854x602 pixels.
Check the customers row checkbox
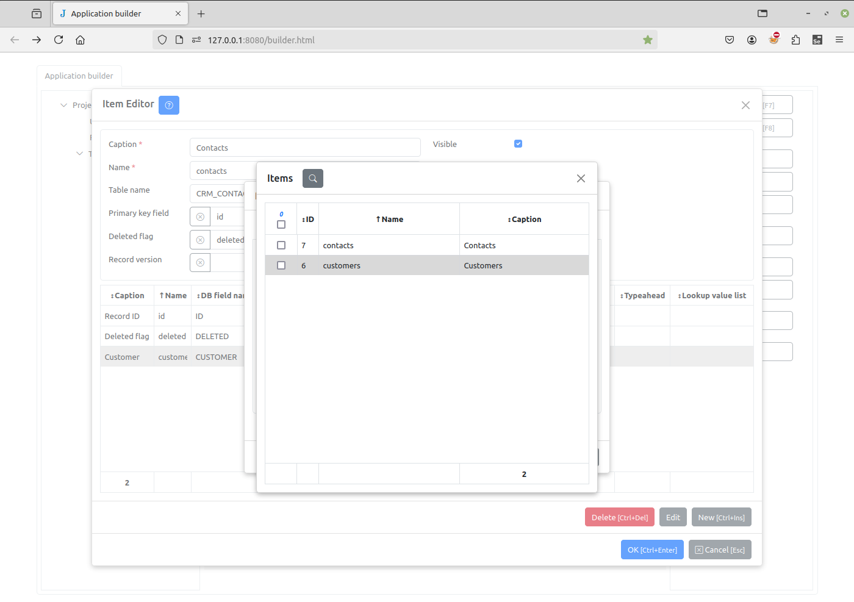tap(281, 265)
